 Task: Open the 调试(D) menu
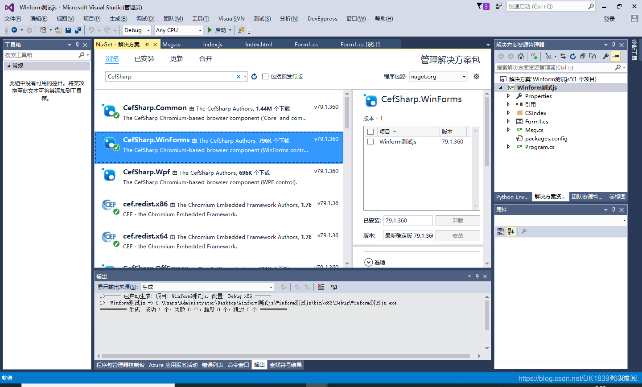[145, 19]
